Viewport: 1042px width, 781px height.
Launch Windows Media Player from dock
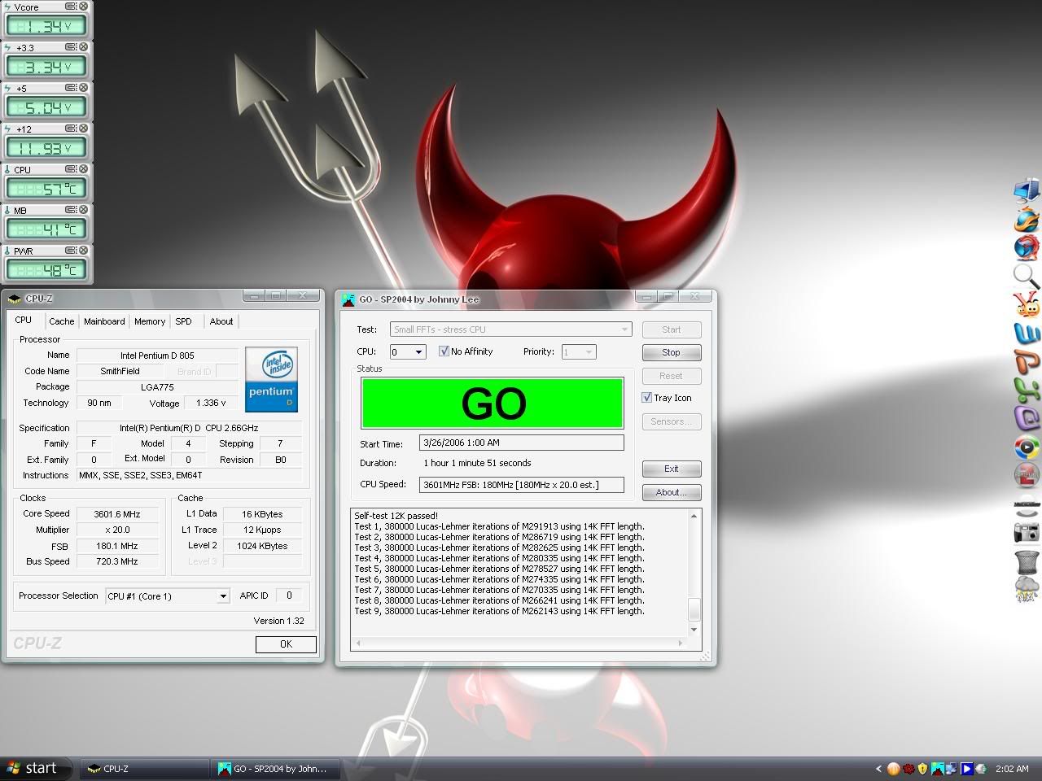(1027, 447)
